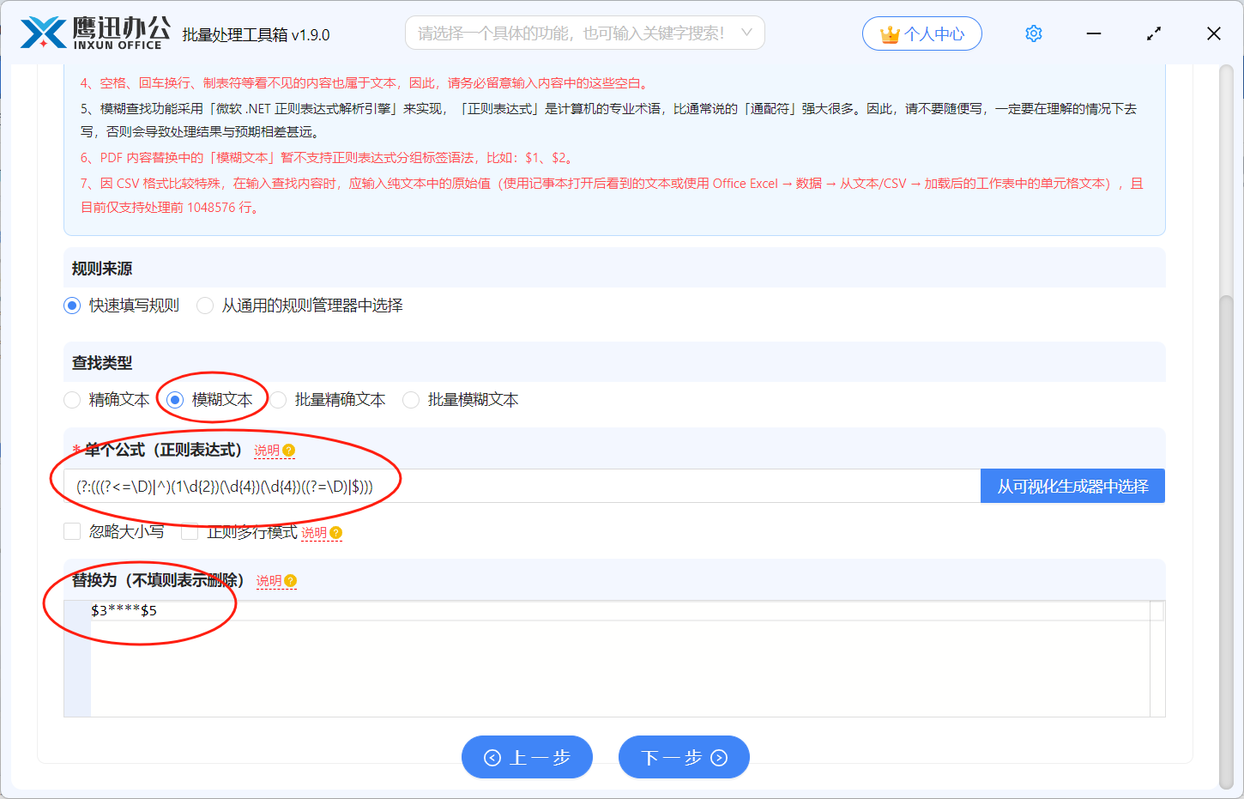This screenshot has width=1244, height=799.
Task: Enable the 忽略大小写 checkbox
Action: click(72, 531)
